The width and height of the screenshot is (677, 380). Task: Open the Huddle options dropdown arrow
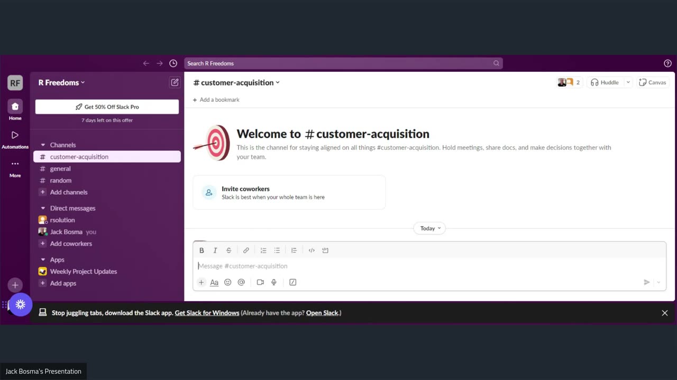[628, 82]
